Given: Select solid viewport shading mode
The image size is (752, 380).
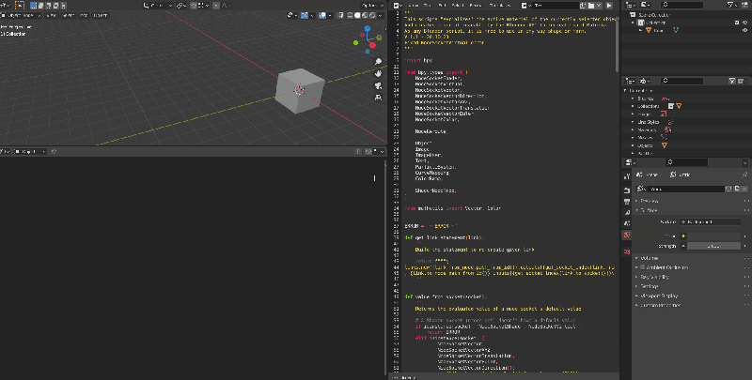Looking at the screenshot, I should pyautogui.click(x=357, y=15).
